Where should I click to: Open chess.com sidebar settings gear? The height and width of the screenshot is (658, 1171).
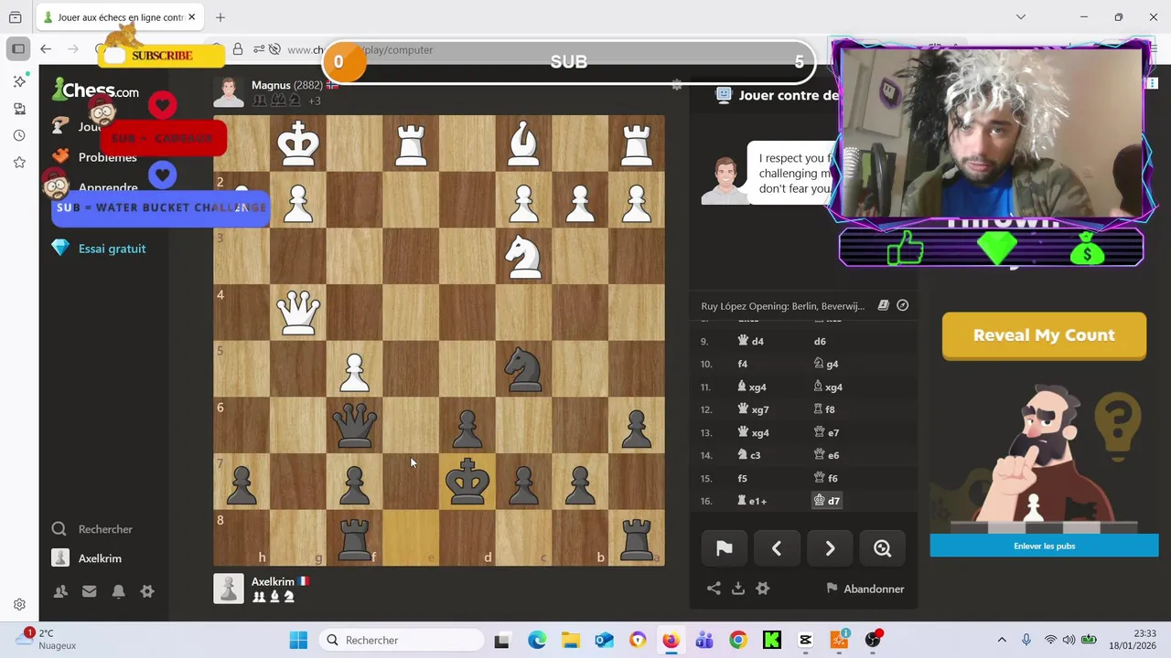[147, 591]
